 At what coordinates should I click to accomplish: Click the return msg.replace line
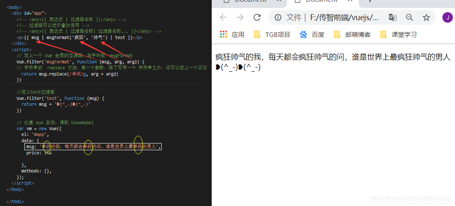(69, 74)
